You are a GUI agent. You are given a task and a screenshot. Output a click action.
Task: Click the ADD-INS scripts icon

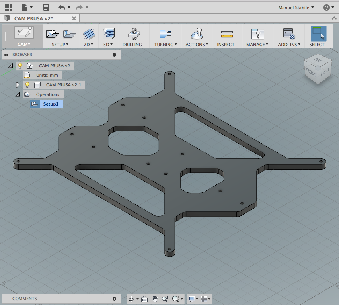pos(289,34)
